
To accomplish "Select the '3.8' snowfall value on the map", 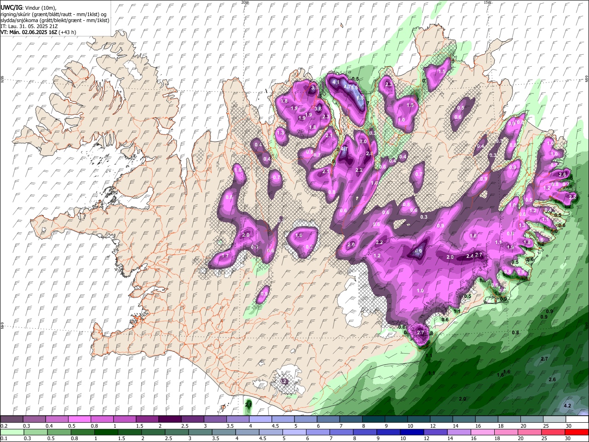I will (318, 108).
